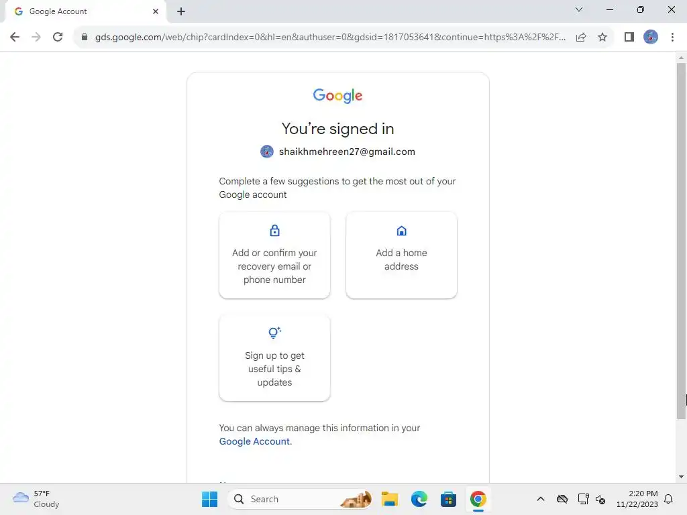
Task: Click Chrome icon in taskbar
Action: click(x=478, y=499)
